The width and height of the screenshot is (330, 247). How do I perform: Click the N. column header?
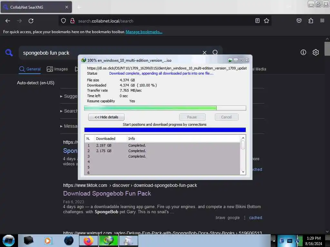(x=90, y=139)
